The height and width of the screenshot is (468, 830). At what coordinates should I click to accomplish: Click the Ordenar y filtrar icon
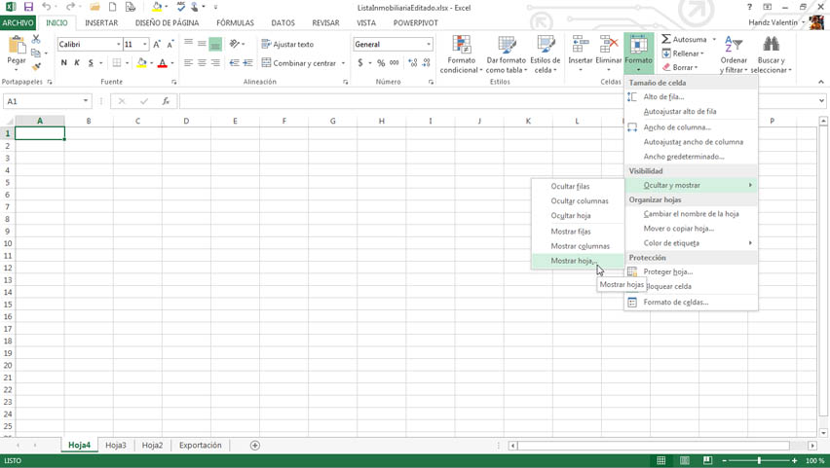coord(734,45)
